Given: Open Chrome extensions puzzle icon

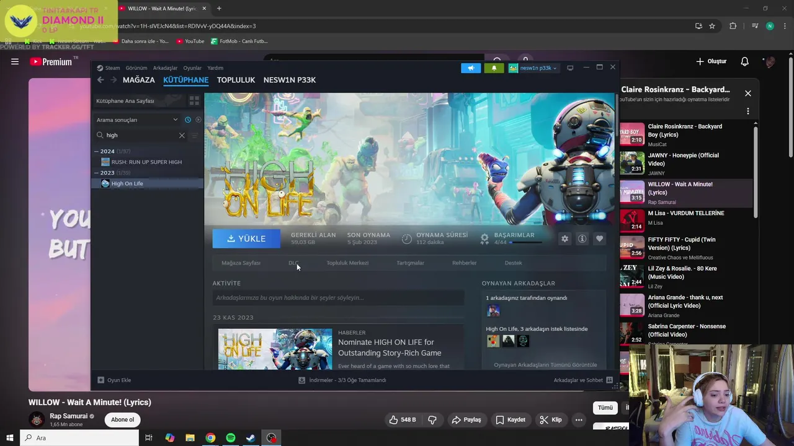Looking at the screenshot, I should [x=733, y=26].
